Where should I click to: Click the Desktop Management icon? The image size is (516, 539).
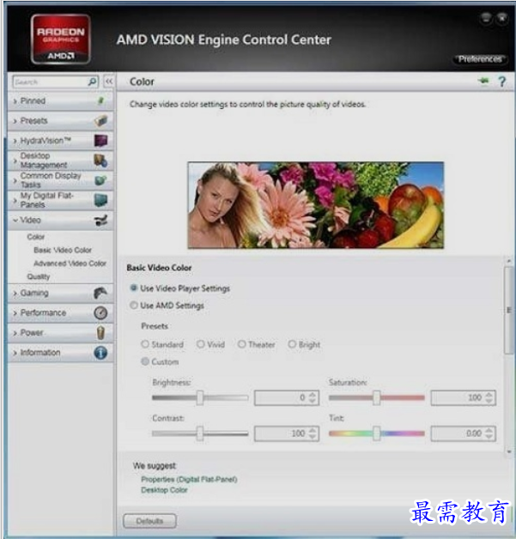100,160
